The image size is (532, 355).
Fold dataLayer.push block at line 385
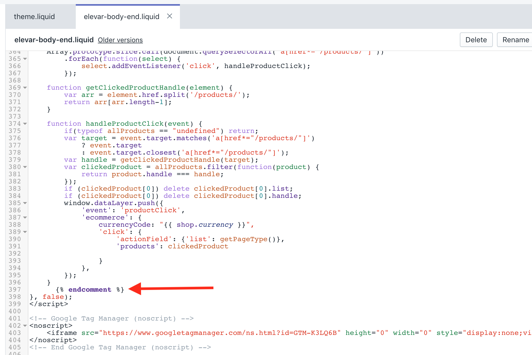25,203
